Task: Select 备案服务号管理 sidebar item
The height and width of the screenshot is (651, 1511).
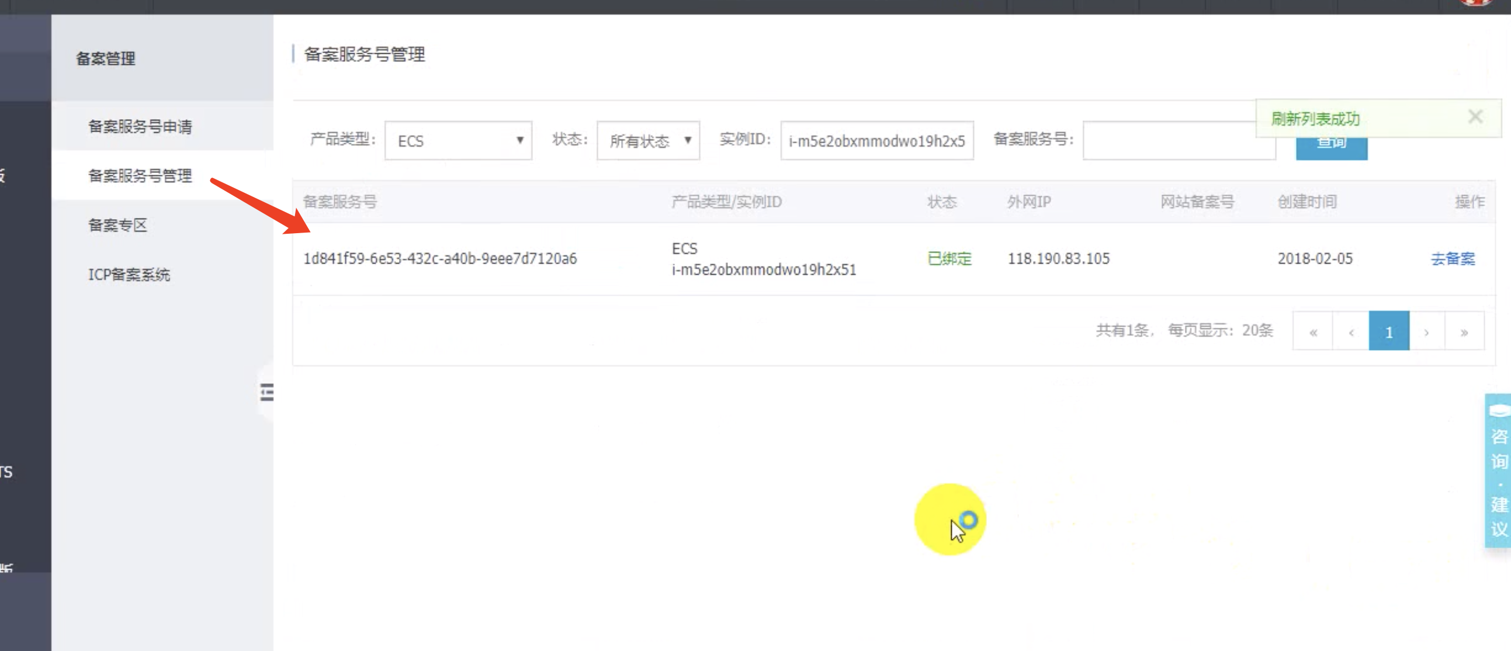Action: pos(140,176)
